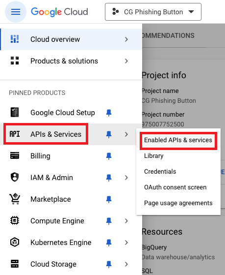The height and width of the screenshot is (275, 225).
Task: Click the project hexagon icon in selector
Action: click(115, 12)
